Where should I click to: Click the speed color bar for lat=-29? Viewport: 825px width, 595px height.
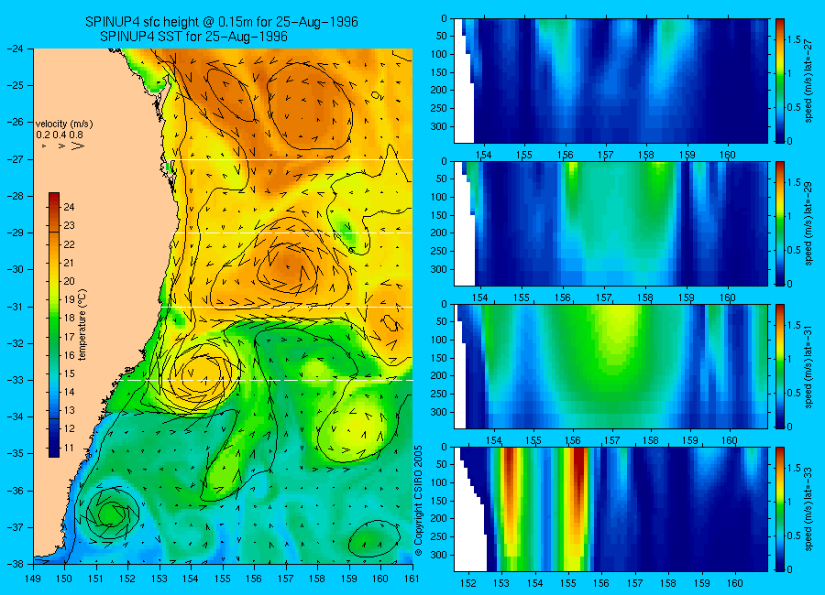click(x=780, y=223)
